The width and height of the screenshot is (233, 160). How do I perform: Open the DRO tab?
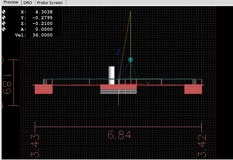point(28,3)
